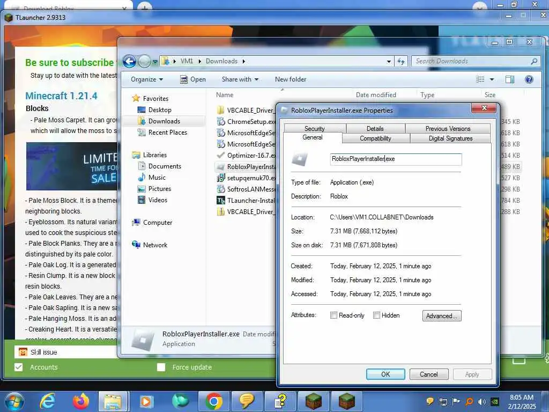Expand the Downloads breadcrumb arrow
Screen dimensions: 549x412
coord(244,61)
